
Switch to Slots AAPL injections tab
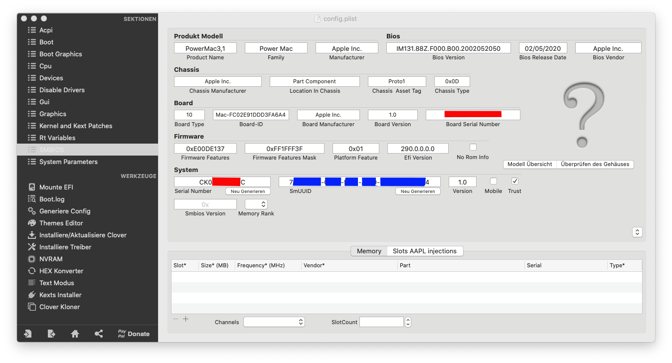click(x=425, y=251)
